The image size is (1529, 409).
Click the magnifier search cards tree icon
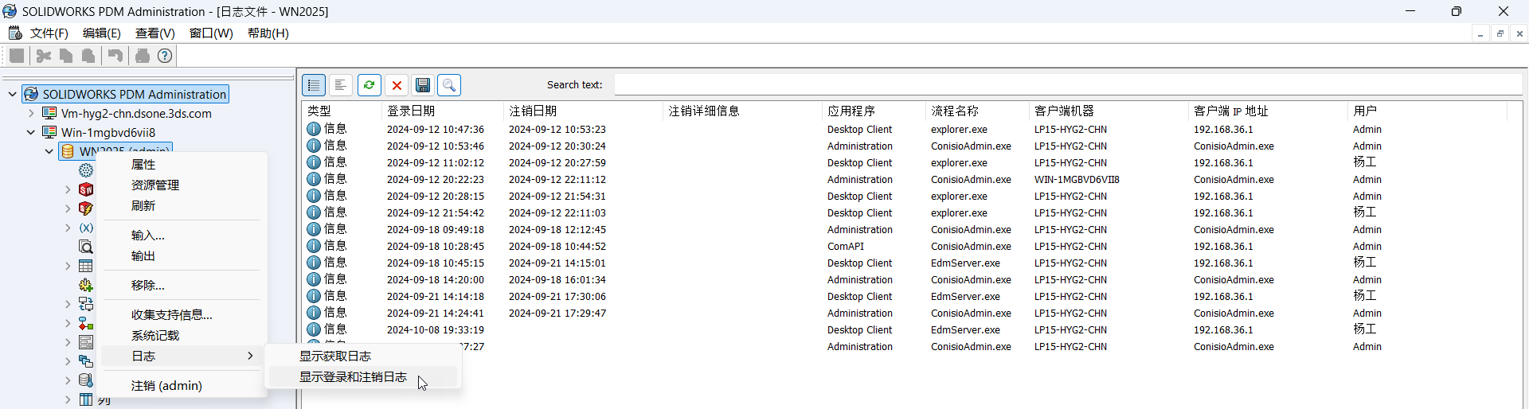click(x=86, y=247)
